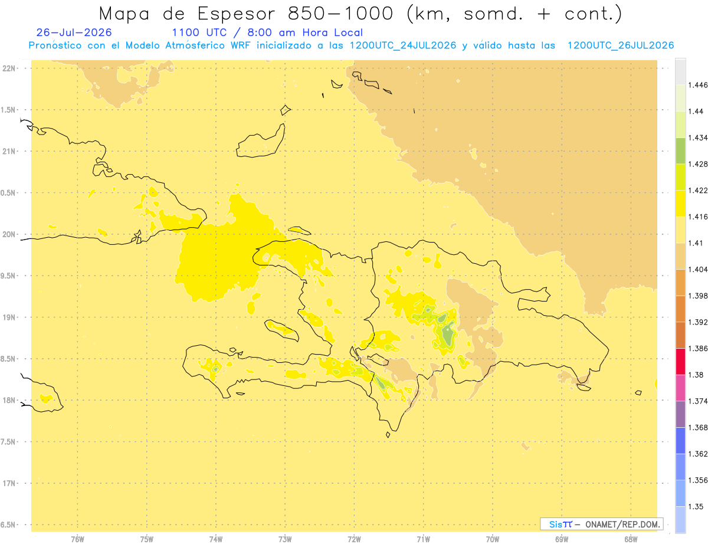Select the "17N" latitude label
708x547 pixels.
(9, 483)
